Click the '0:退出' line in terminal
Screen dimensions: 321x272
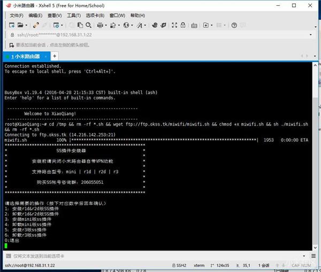[x=12, y=240]
